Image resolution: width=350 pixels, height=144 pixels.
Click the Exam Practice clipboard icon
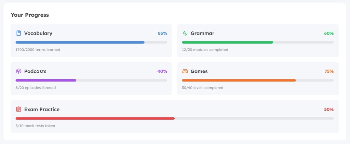click(18, 109)
